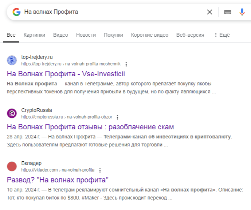Click the 28 апр. 2024 г. snippet
Viewport: 251px width, 210px height.
click(119, 141)
